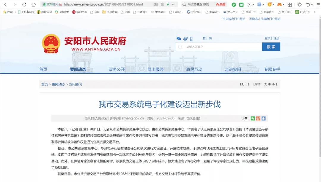Click the undo closed-tab arrow icon
This screenshot has width=321, height=182.
click(x=308, y=4)
